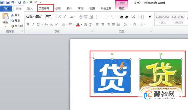188x110 pixels.
Task: Toggle bold formatting
Action: click(28, 25)
